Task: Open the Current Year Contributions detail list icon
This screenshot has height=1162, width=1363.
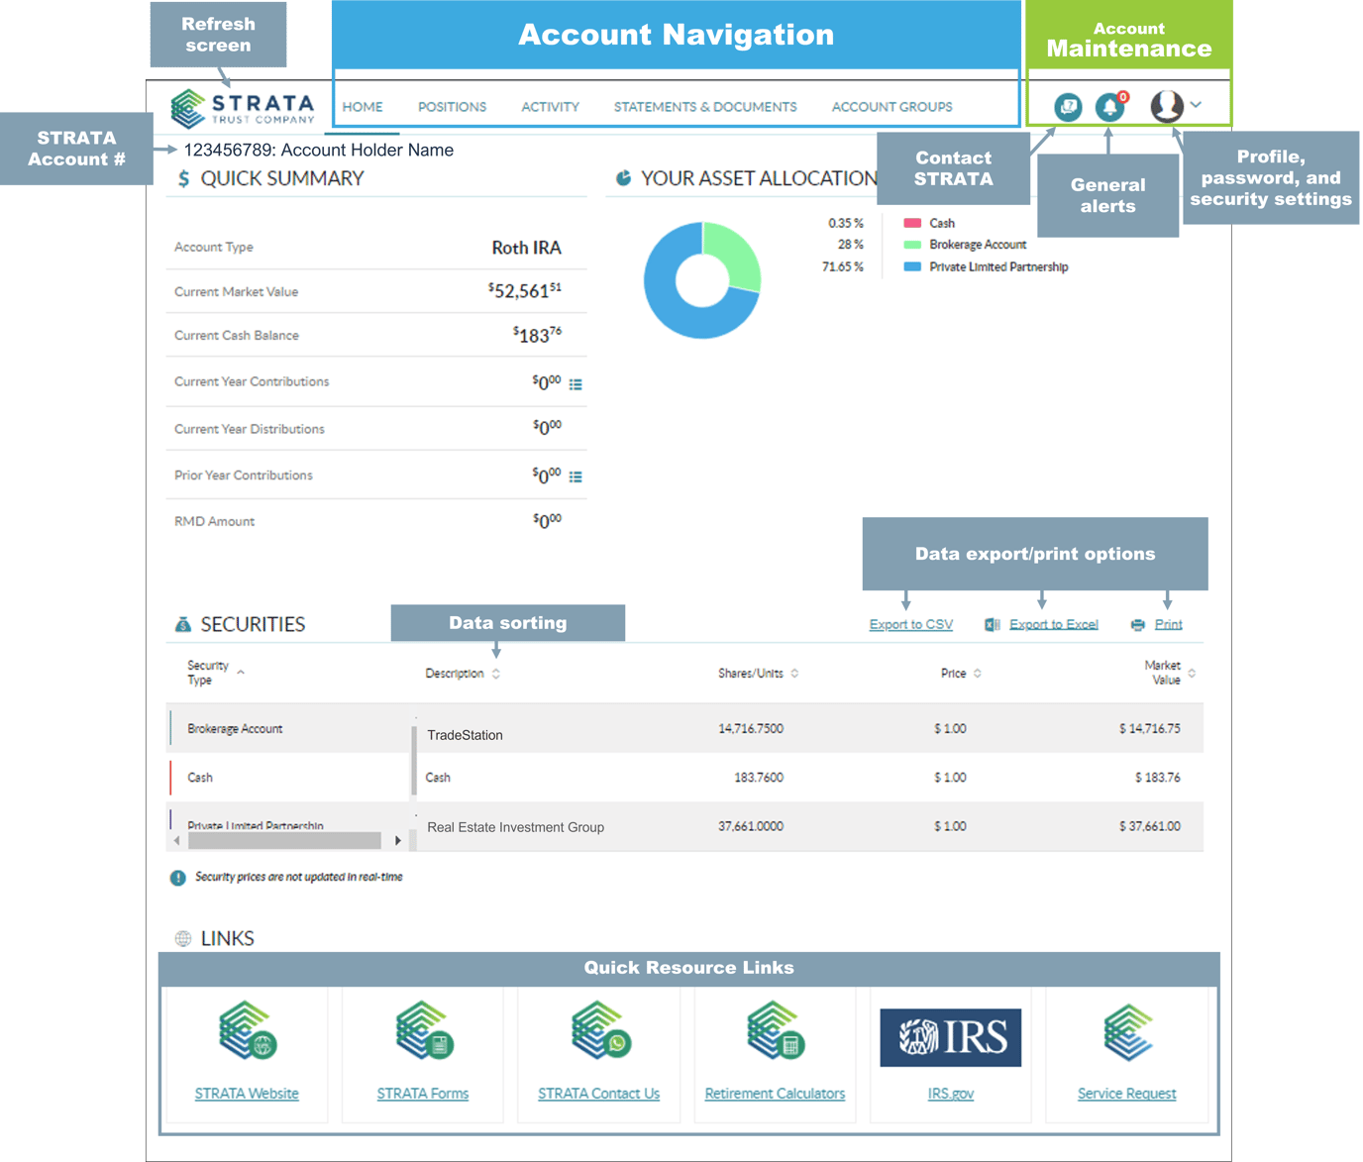Action: coord(576,384)
